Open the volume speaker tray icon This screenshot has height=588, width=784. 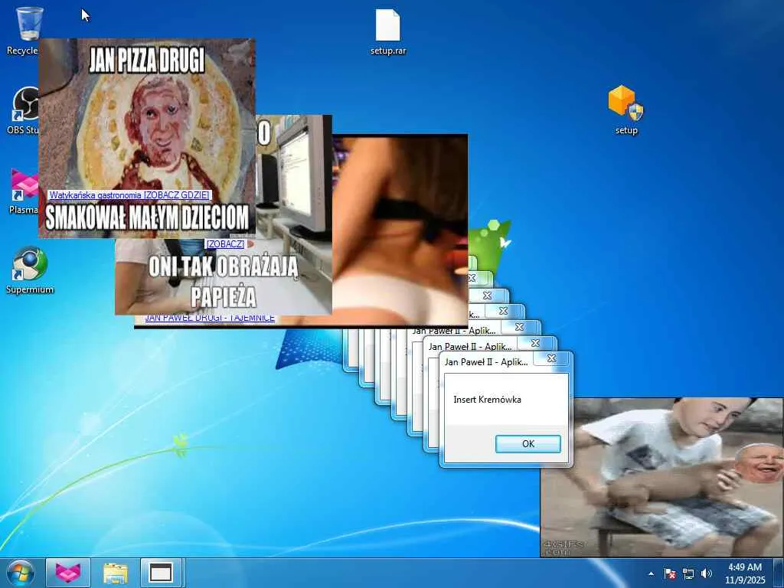(707, 573)
